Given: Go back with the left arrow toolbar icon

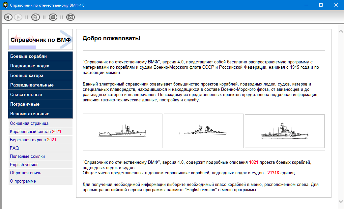Looking at the screenshot, I should tap(8, 17).
